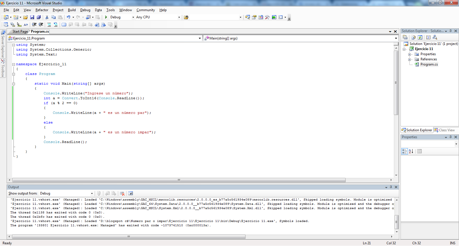Screen dimensions: 459x246
Task: Click View Class Diagram icon
Action: [x=435, y=37]
